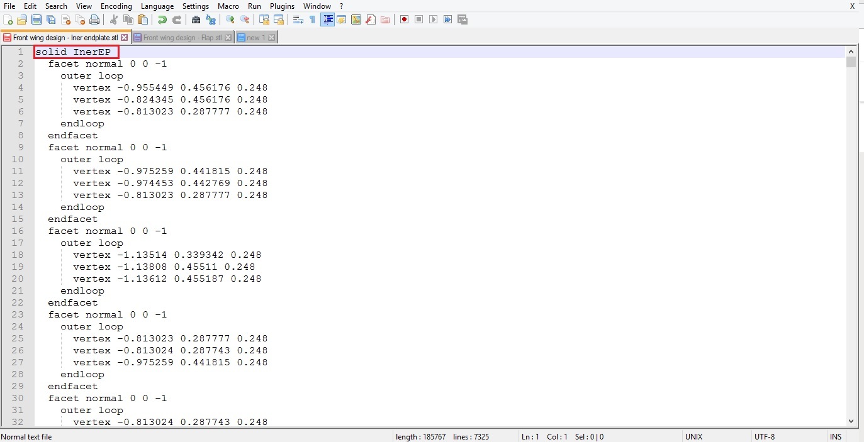Click the Zoom Out magnifier icon
Screen dimensions: 864x442
[x=245, y=19]
